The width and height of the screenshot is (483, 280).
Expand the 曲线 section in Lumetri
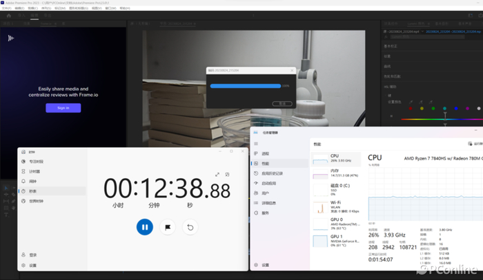pyautogui.click(x=387, y=67)
